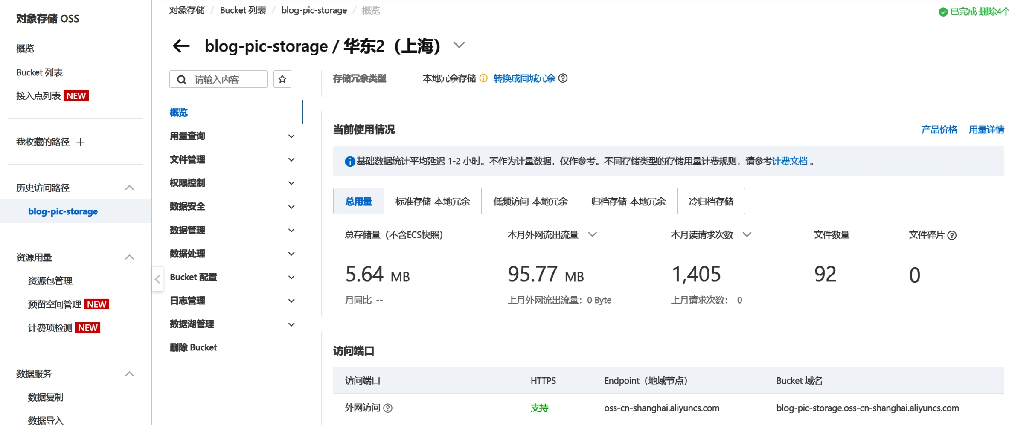Open the 用量详情 link
The width and height of the screenshot is (1009, 425).
pyautogui.click(x=986, y=130)
